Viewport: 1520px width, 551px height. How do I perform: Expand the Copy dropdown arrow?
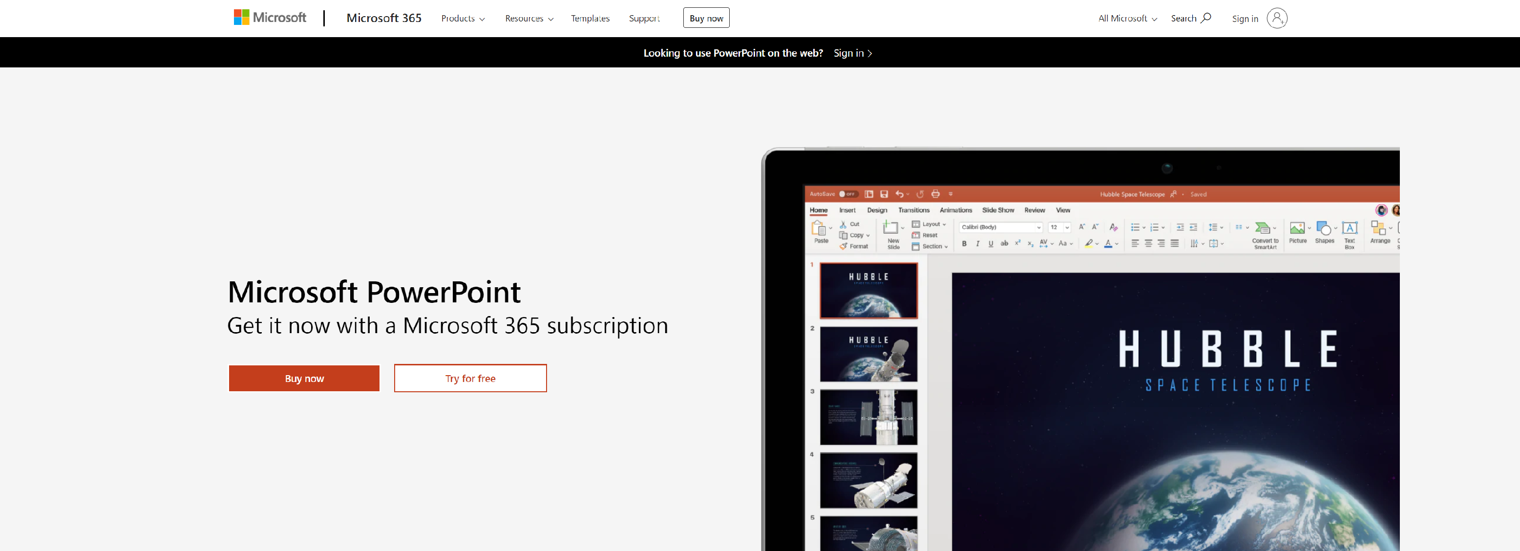[x=868, y=236]
